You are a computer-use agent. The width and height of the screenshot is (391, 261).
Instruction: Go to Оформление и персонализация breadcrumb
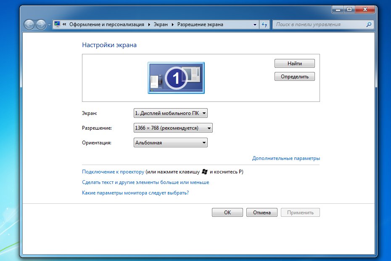click(x=106, y=24)
